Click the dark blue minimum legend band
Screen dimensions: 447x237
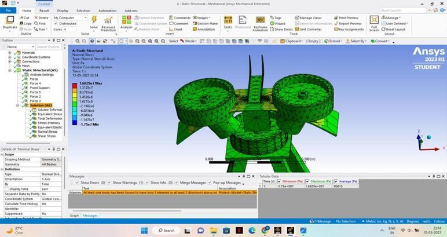pyautogui.click(x=75, y=123)
